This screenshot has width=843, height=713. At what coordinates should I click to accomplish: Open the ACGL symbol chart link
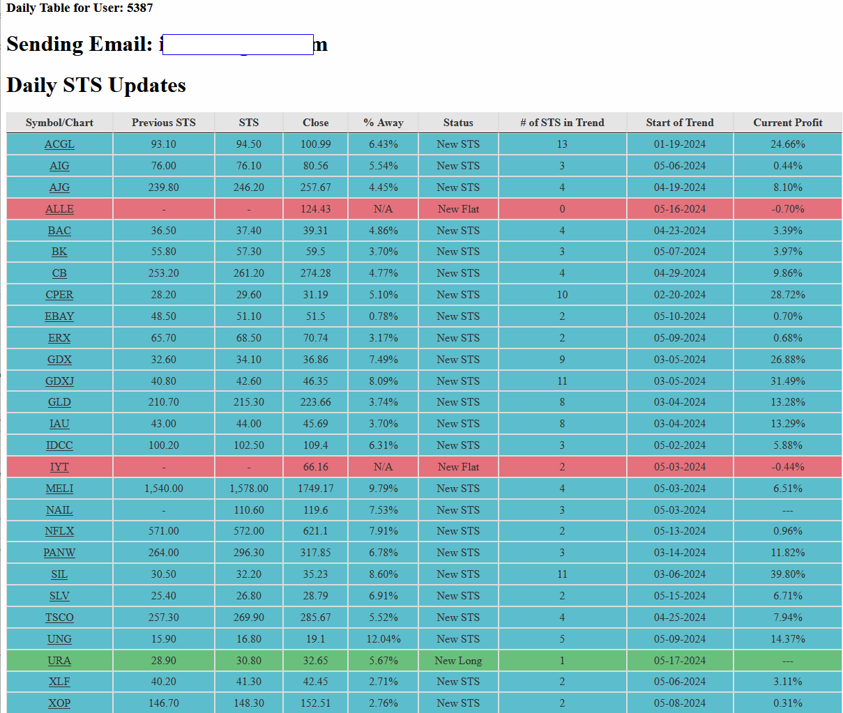click(x=59, y=144)
